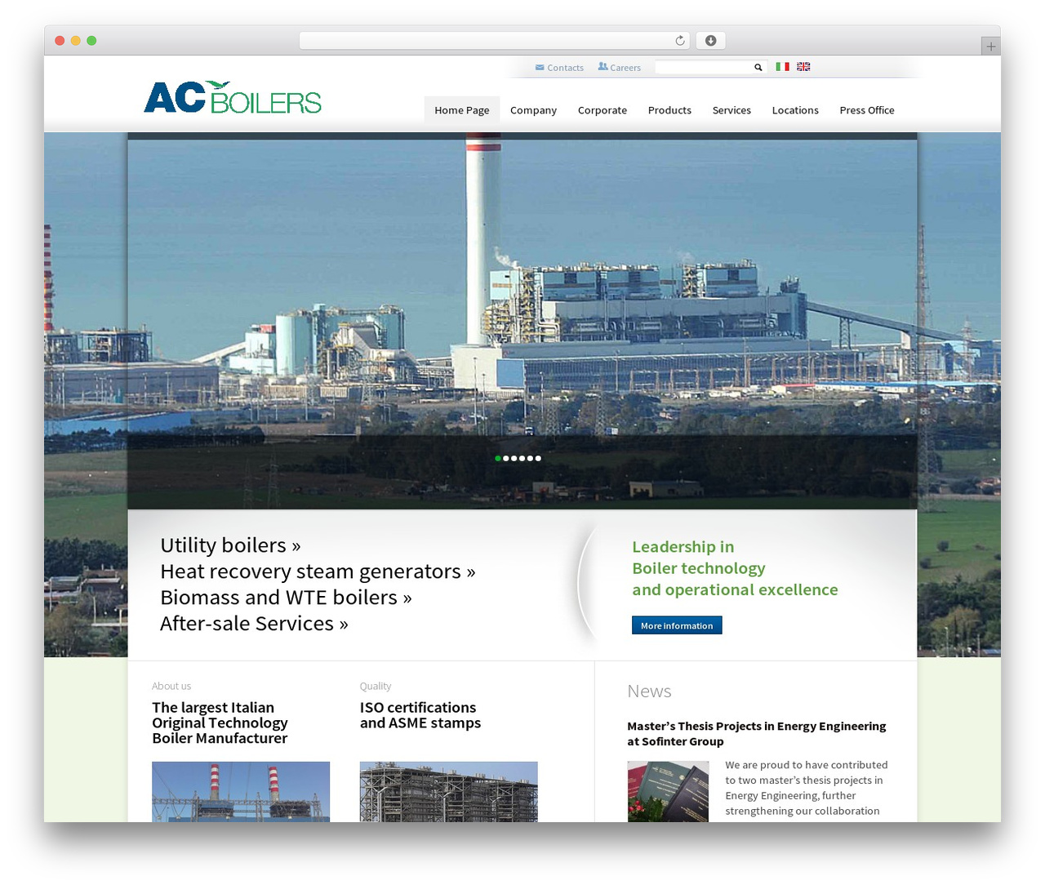Open the Corporate menu
The height and width of the screenshot is (885, 1045).
pyautogui.click(x=603, y=110)
